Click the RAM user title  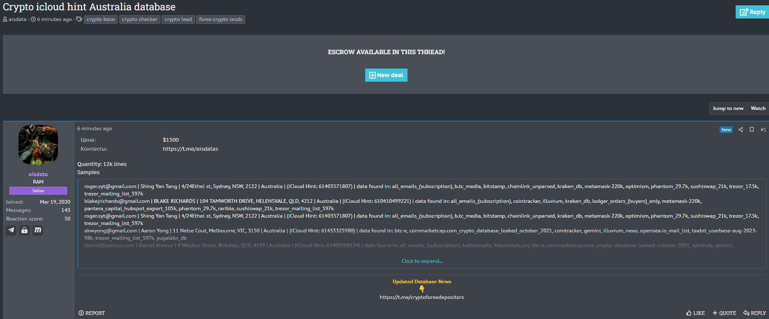(38, 182)
